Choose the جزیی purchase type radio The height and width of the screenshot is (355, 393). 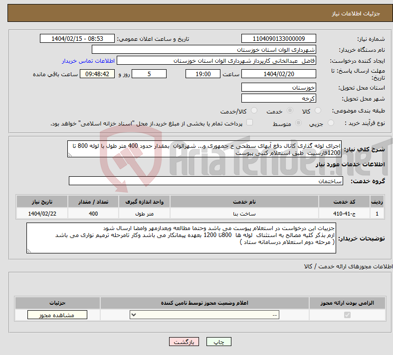tap(331, 123)
